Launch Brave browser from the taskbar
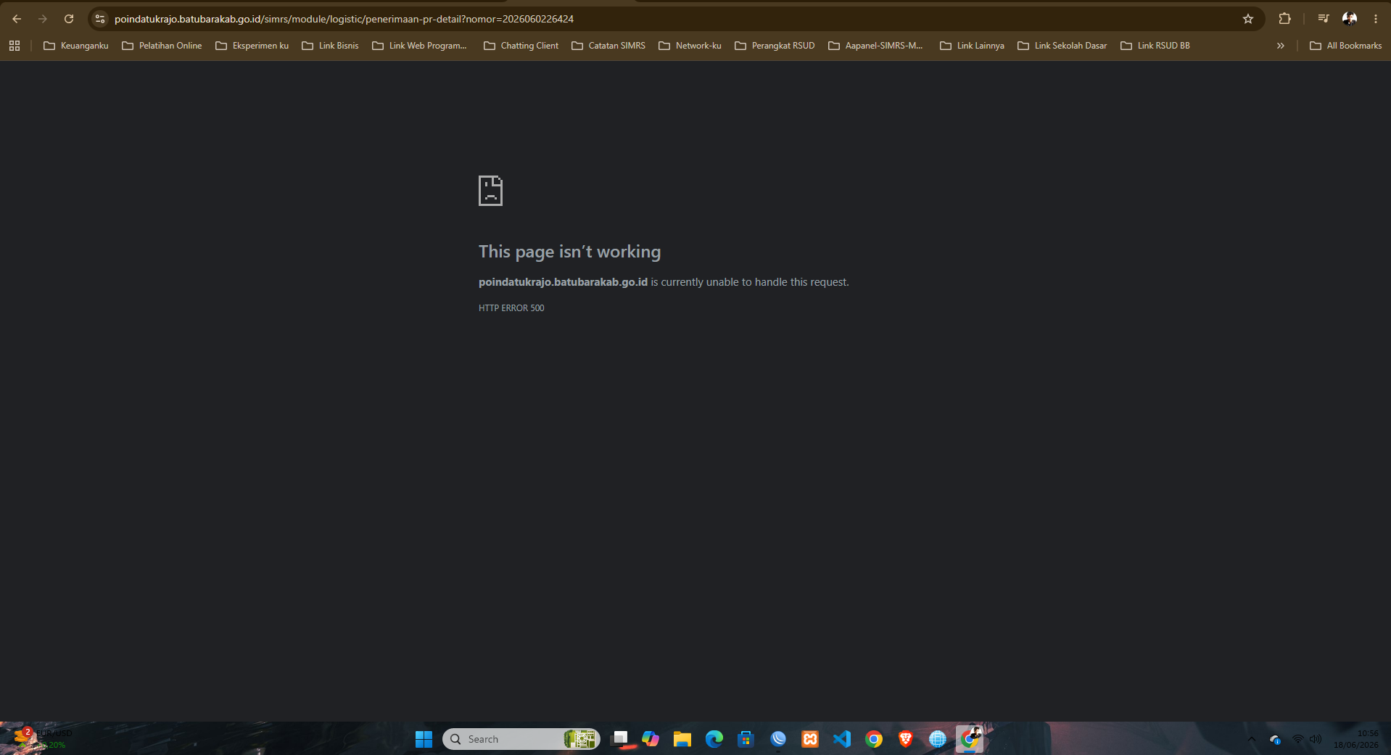This screenshot has width=1391, height=755. click(906, 739)
